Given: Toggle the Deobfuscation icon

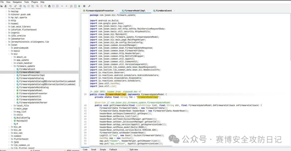Looking at the screenshot, I should point(71,6).
